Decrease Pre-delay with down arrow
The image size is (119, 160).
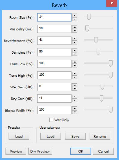click(75, 31)
